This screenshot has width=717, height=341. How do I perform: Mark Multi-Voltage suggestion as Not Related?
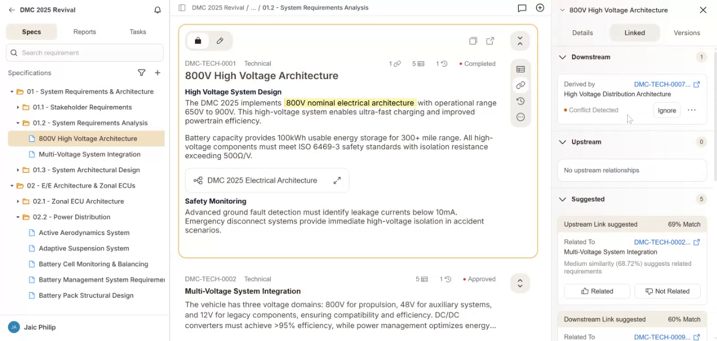667,291
